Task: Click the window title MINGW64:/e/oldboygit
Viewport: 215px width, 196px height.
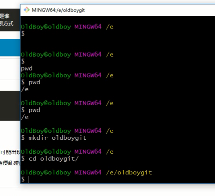Action: coord(58,10)
